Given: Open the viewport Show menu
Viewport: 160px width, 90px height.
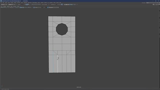Looking at the screenshot, I should [11, 6].
